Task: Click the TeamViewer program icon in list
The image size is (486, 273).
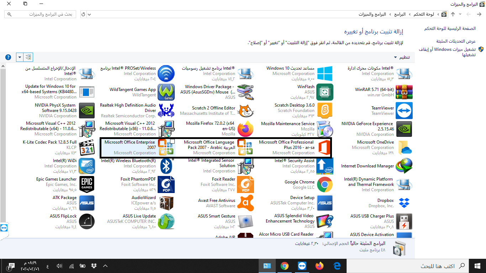Action: (x=404, y=111)
